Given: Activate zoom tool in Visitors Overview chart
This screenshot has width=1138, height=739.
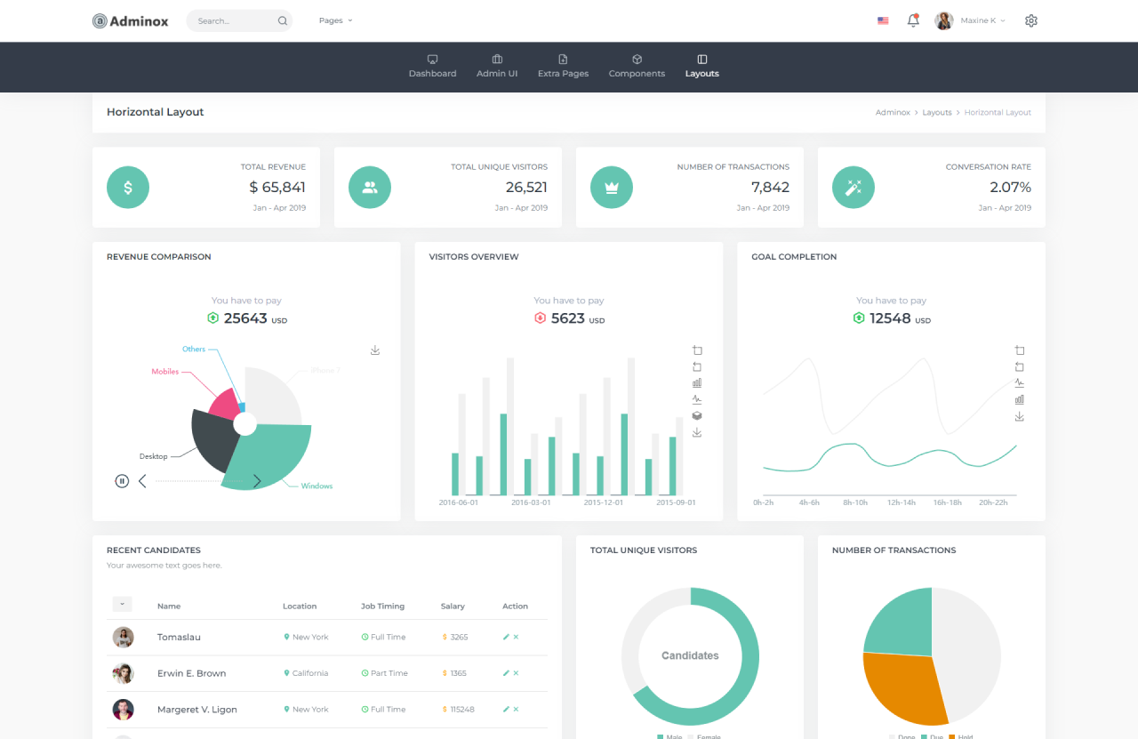Looking at the screenshot, I should 697,350.
